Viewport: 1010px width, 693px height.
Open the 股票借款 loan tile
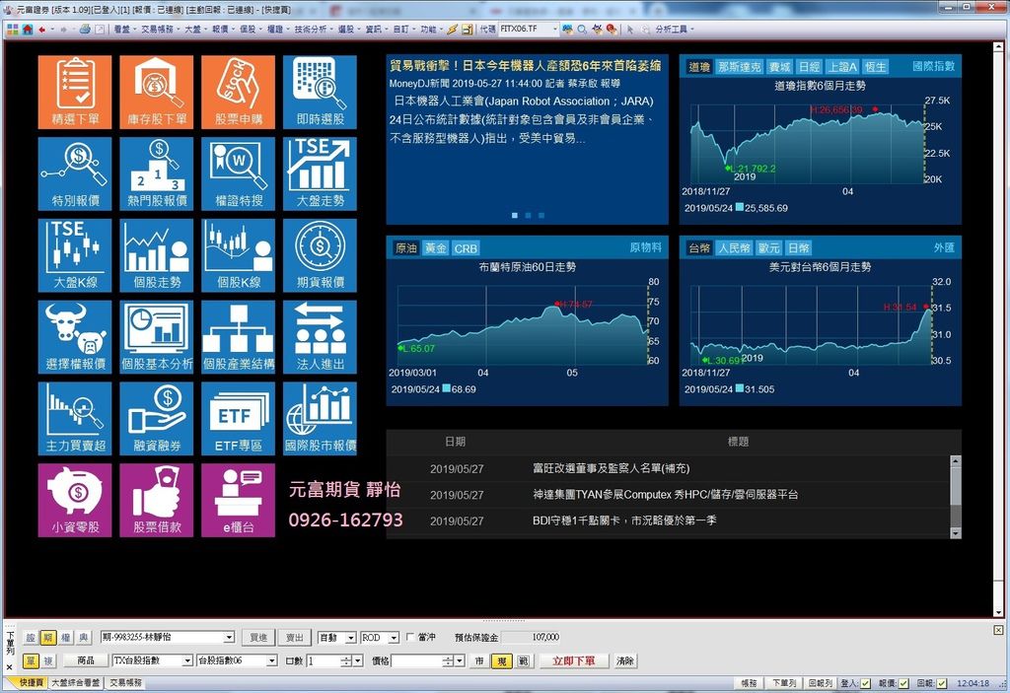tap(157, 501)
